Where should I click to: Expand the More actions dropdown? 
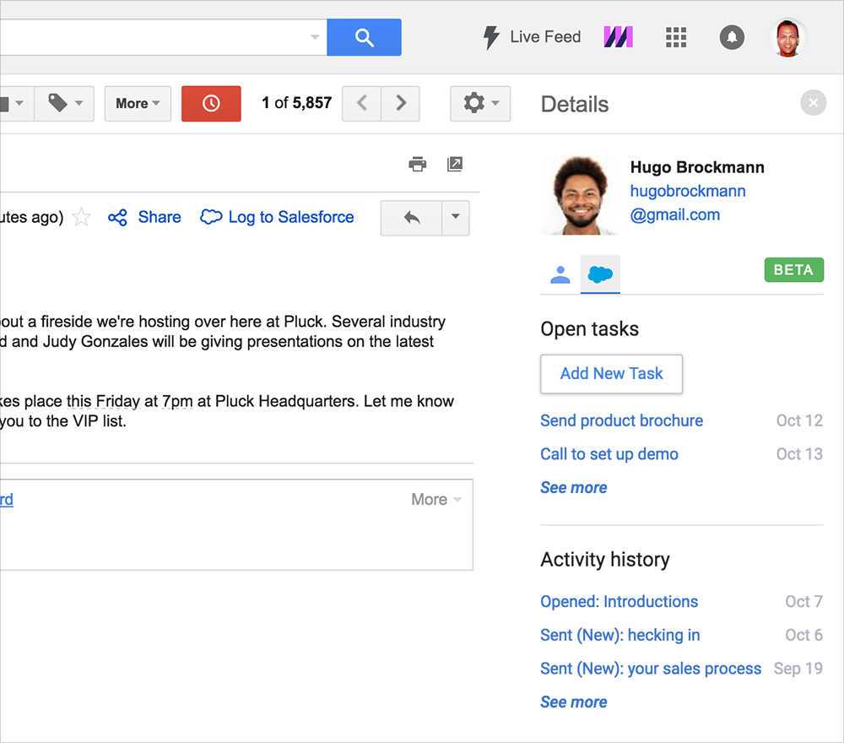point(138,103)
